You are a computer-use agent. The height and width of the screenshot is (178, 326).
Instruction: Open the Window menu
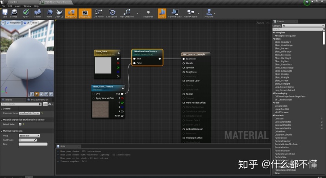pyautogui.click(x=27, y=6)
